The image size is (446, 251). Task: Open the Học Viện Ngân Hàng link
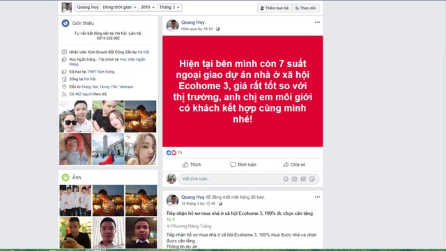click(x=132, y=62)
